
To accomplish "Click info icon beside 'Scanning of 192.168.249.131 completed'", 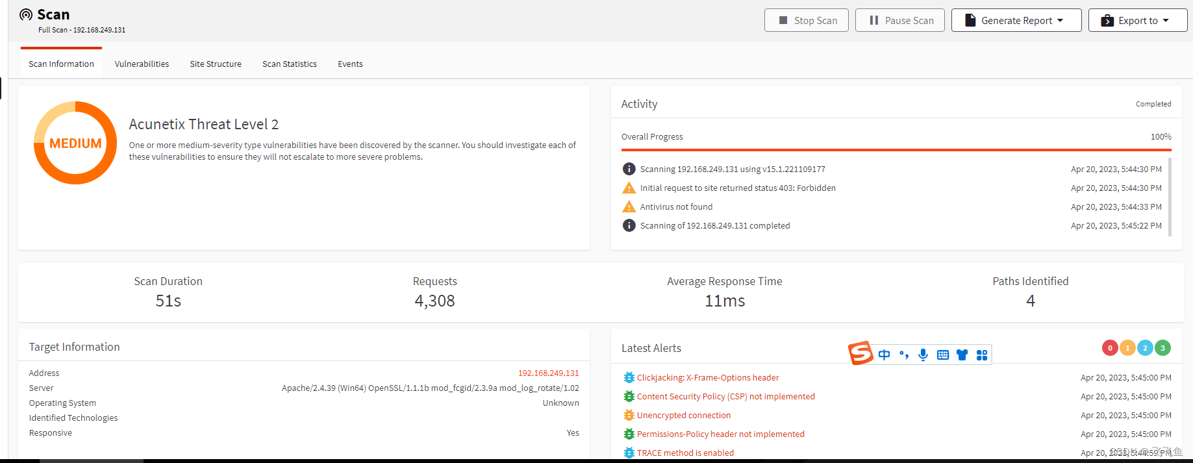I will [x=629, y=225].
